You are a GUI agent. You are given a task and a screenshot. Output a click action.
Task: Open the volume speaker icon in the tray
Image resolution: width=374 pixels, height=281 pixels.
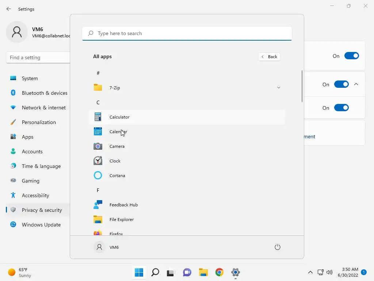329,272
